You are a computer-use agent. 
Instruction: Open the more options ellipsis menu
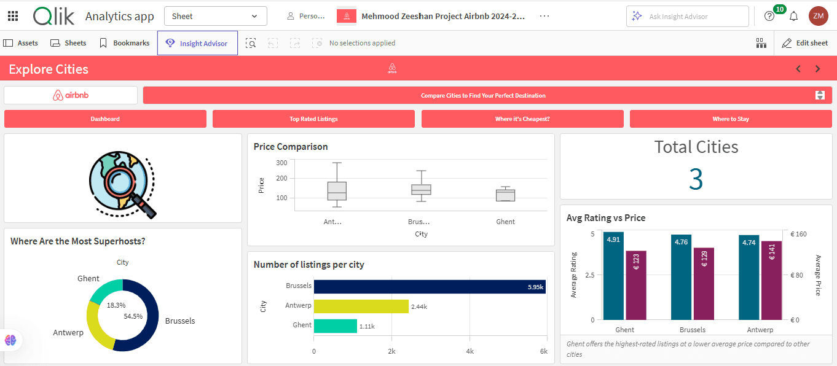544,16
